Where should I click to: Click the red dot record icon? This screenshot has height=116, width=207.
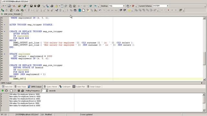[168, 10]
